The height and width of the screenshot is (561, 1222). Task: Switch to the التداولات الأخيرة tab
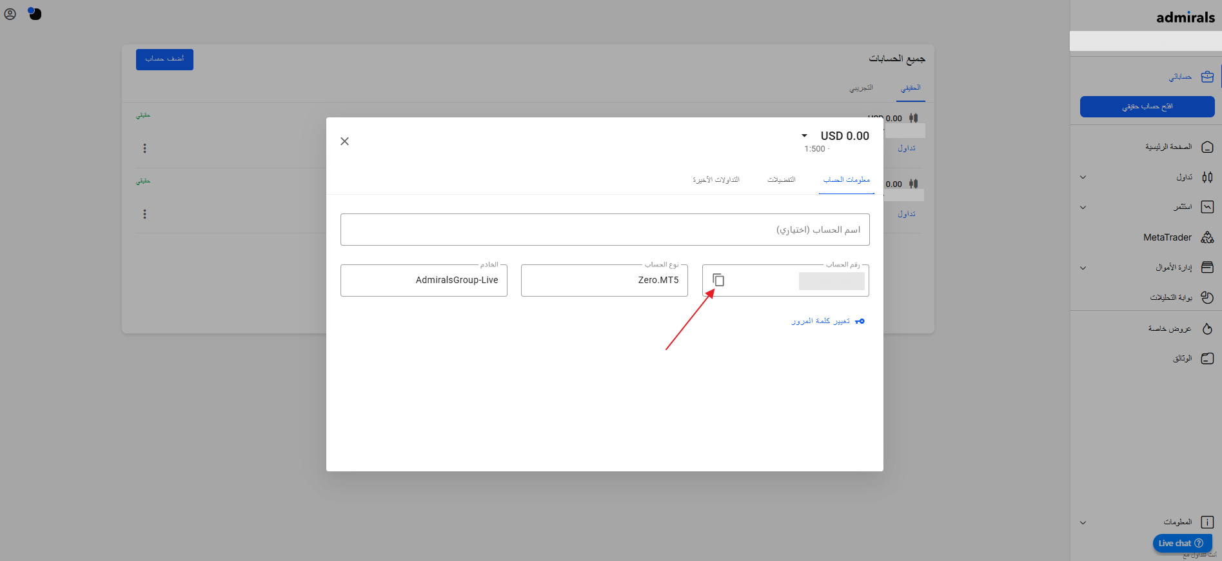click(x=716, y=180)
